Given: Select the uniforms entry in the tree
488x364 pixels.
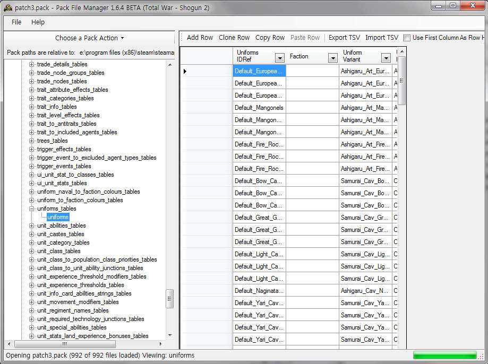Looking at the screenshot, I should 57,217.
